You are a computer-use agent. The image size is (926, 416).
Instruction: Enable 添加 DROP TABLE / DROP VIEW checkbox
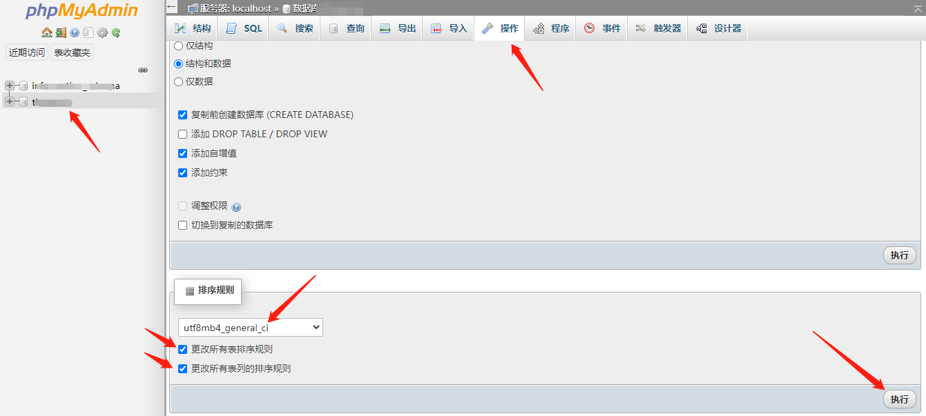(183, 134)
